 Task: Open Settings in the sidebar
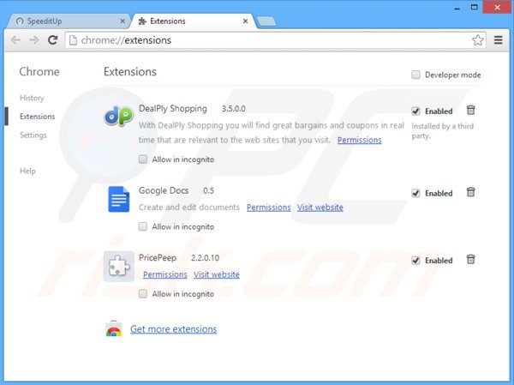tap(33, 135)
